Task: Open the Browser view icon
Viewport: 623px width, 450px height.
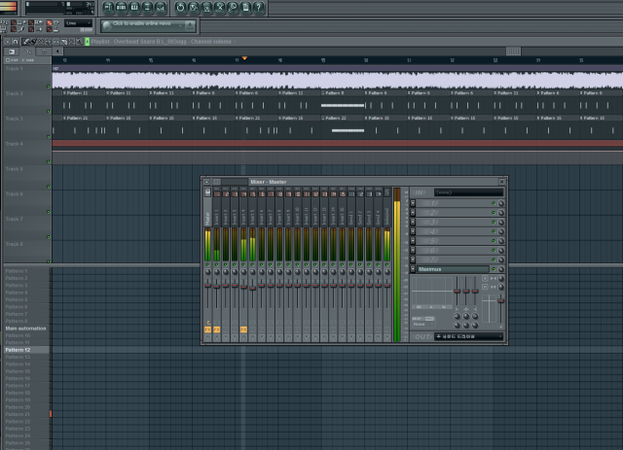Action: [x=147, y=8]
